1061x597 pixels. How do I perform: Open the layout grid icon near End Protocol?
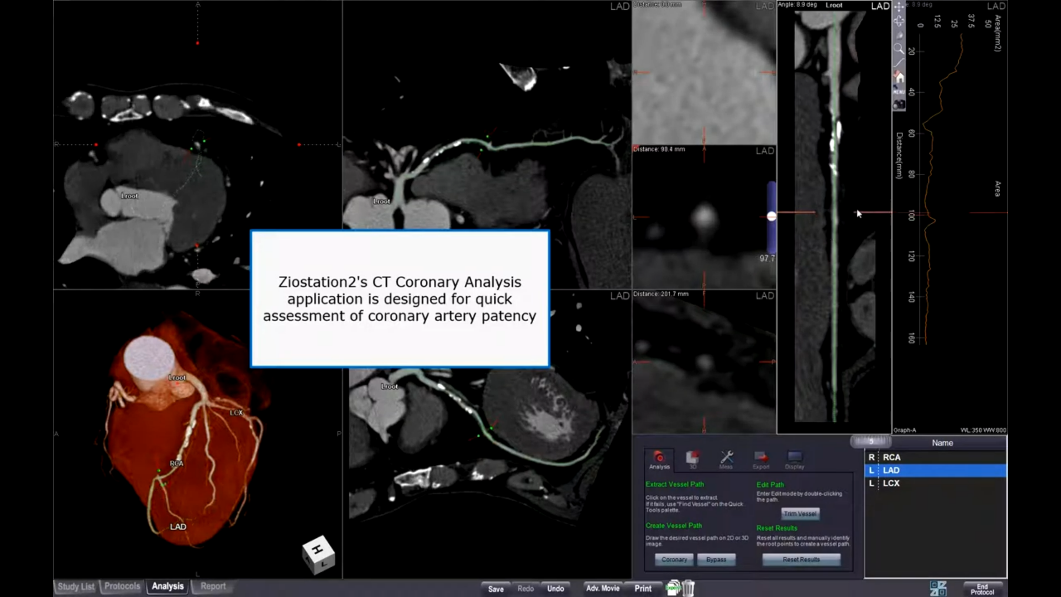pyautogui.click(x=938, y=588)
